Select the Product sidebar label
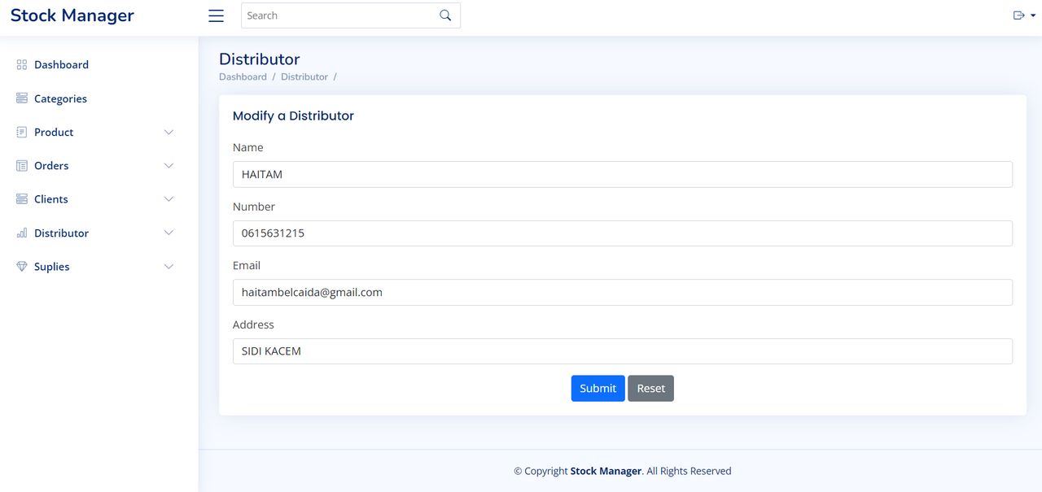The width and height of the screenshot is (1042, 492). pos(54,132)
